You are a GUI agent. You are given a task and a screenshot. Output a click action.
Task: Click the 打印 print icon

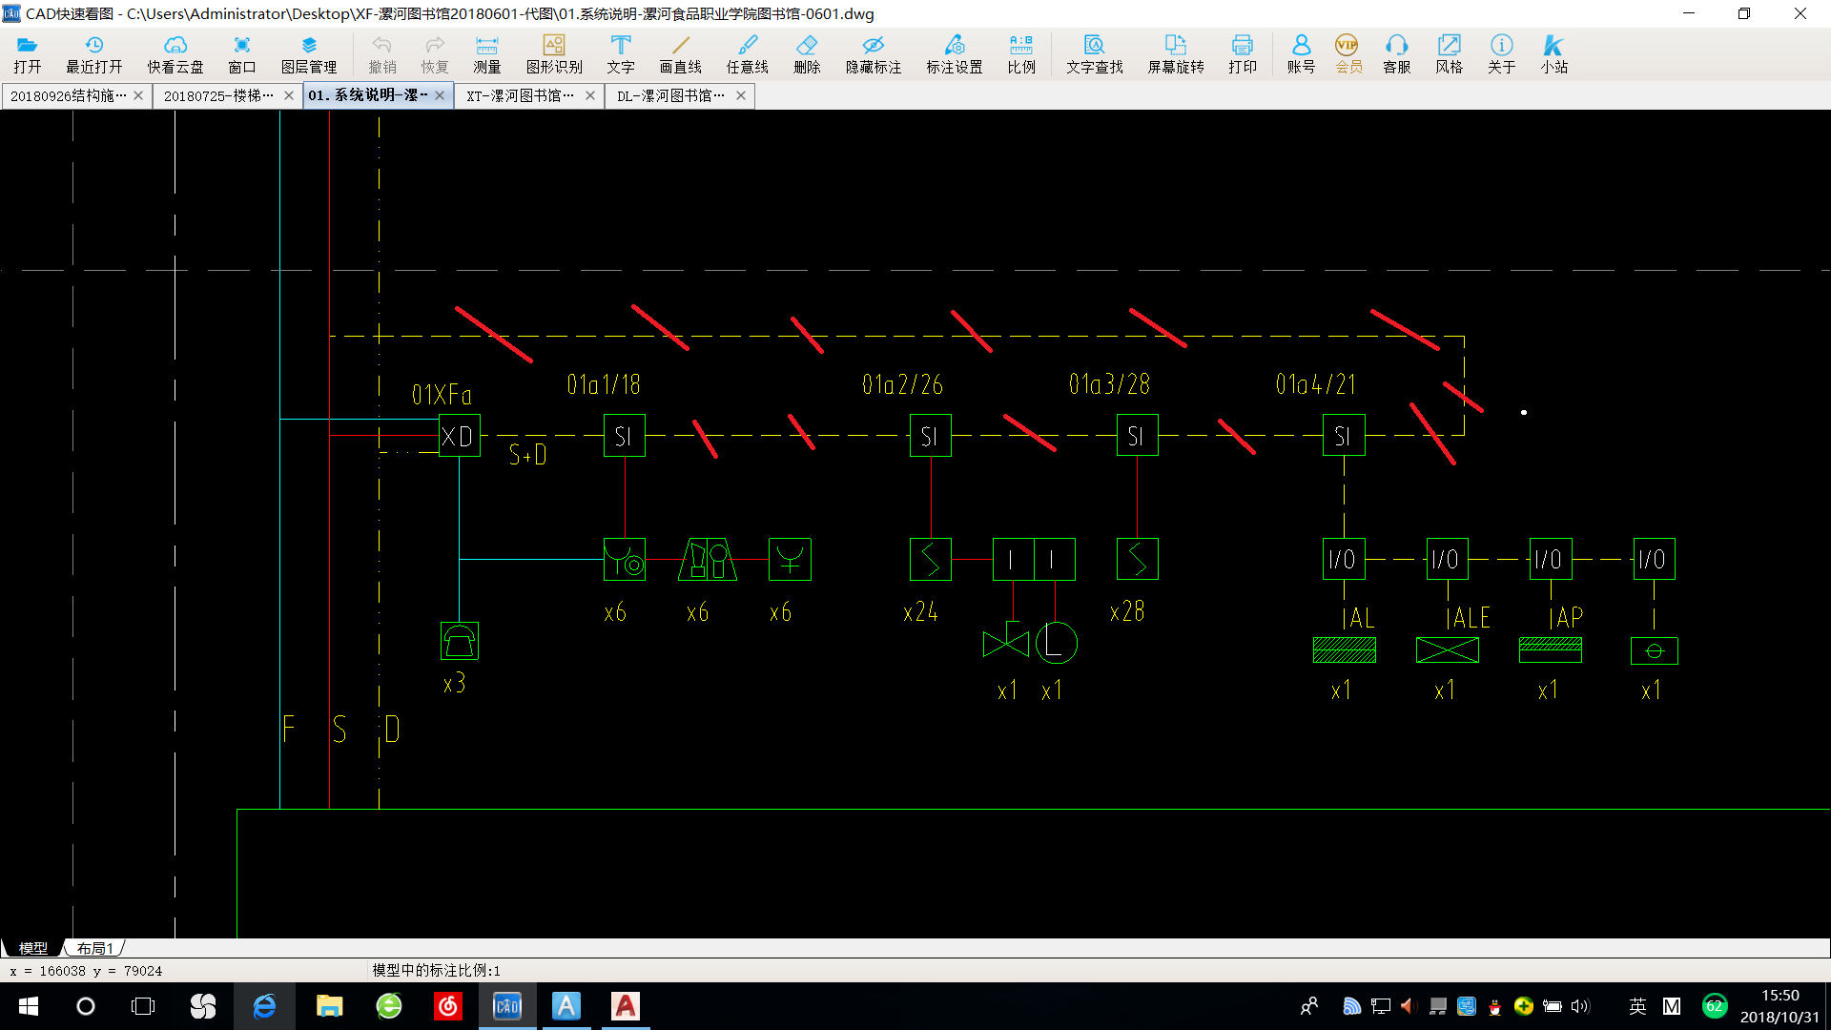coord(1243,54)
